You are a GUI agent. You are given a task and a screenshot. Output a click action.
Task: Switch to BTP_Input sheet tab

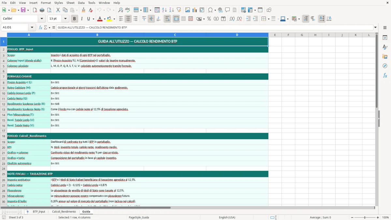coord(39,212)
